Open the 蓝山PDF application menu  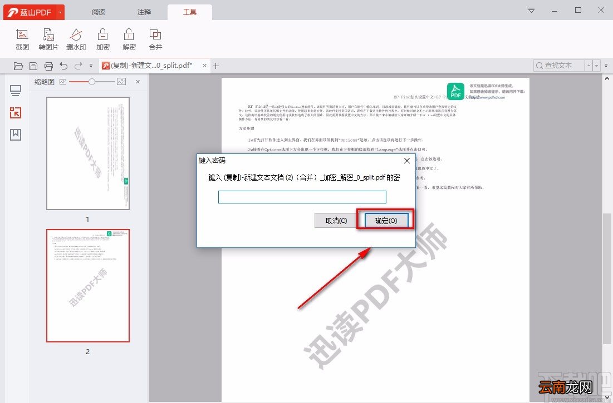[x=30, y=12]
